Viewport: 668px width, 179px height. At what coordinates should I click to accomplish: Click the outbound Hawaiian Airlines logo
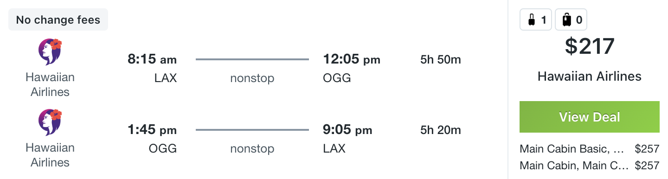tap(50, 52)
